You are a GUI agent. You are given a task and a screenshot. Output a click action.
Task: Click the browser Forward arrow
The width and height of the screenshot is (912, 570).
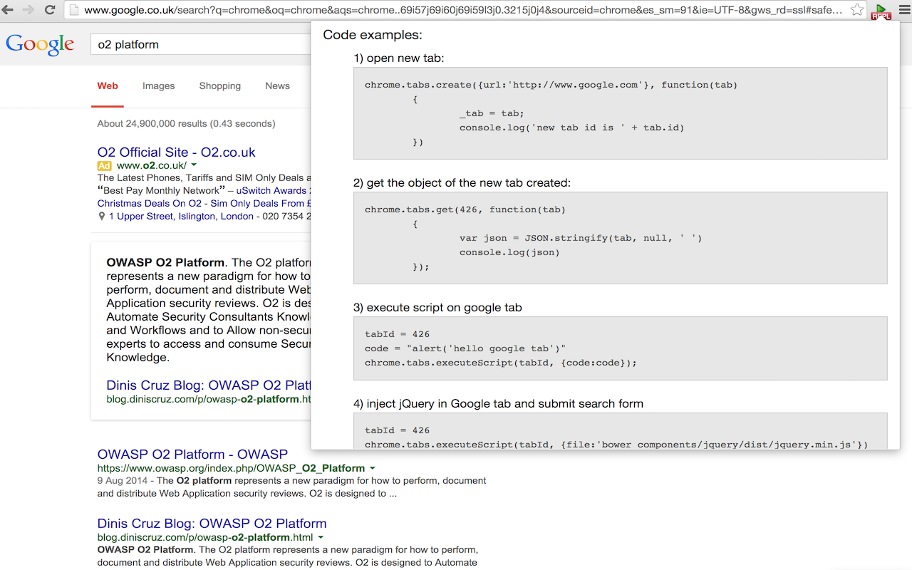click(28, 10)
